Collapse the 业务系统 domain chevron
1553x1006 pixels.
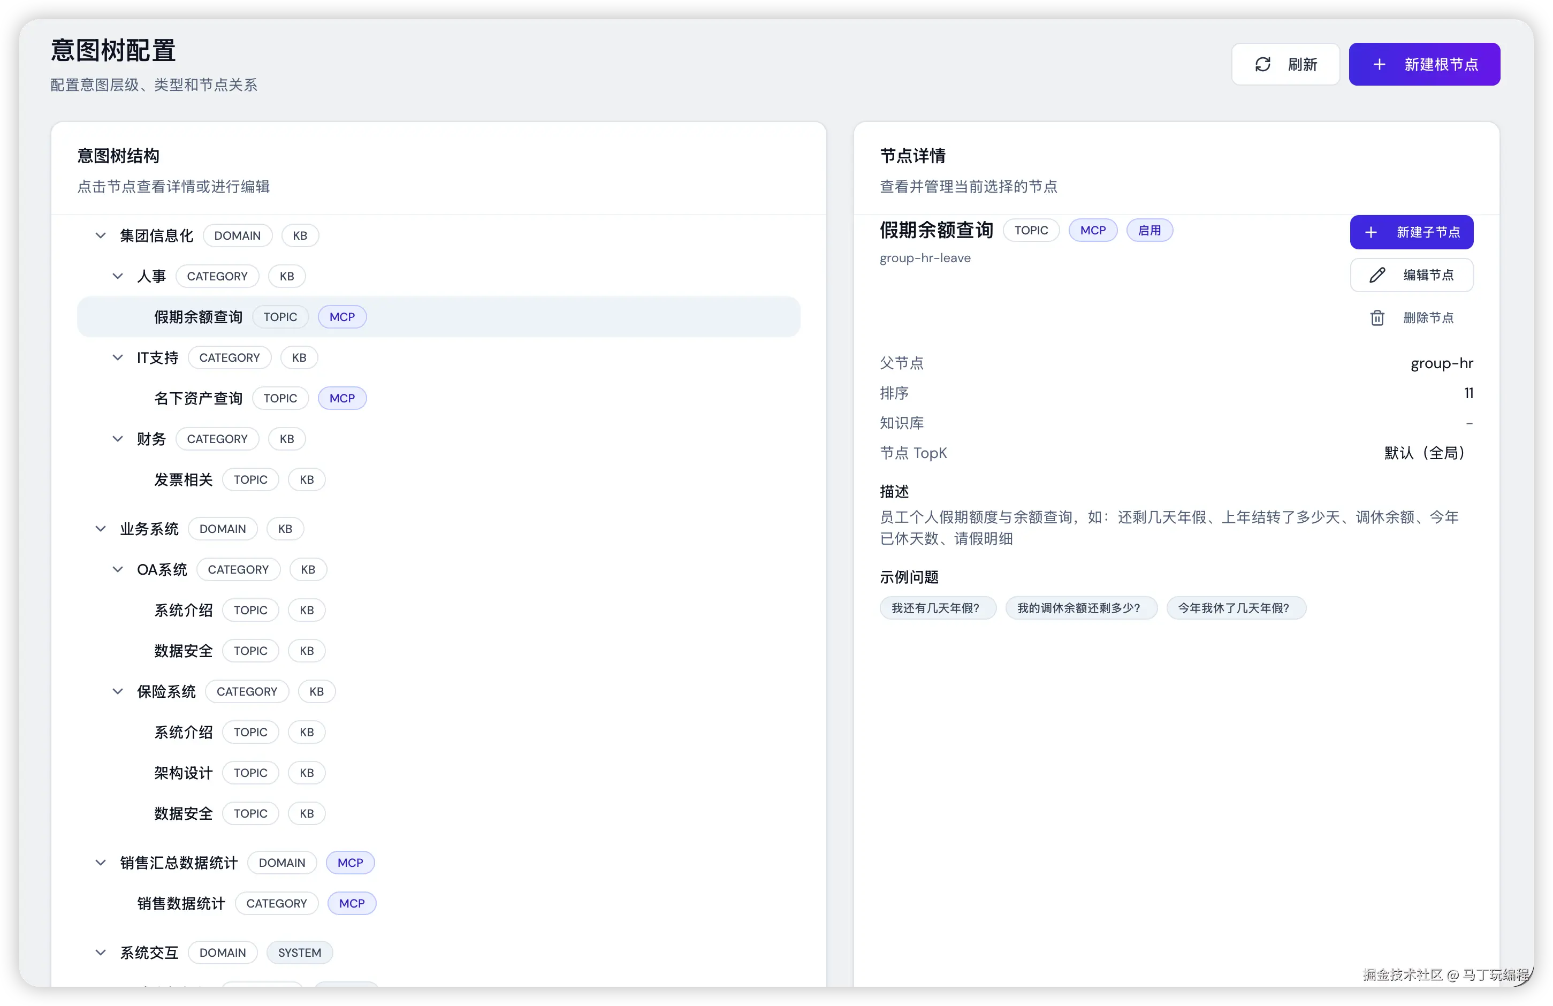101,529
